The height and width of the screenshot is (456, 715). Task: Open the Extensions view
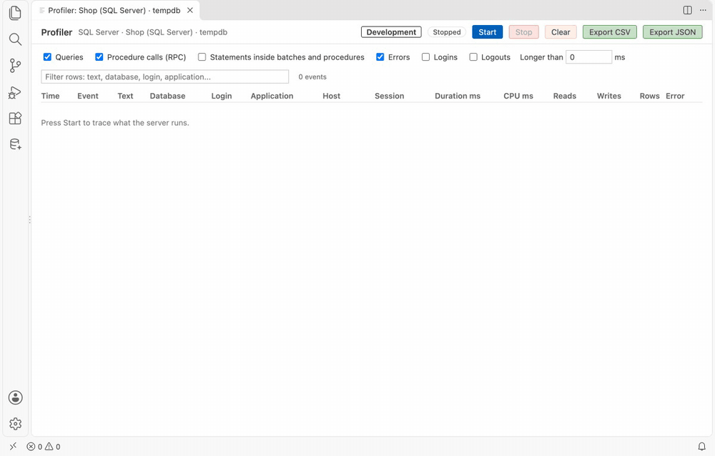pyautogui.click(x=15, y=119)
